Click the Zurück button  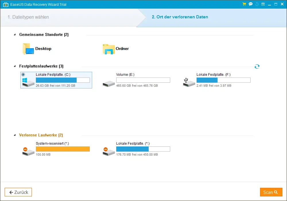point(18,192)
